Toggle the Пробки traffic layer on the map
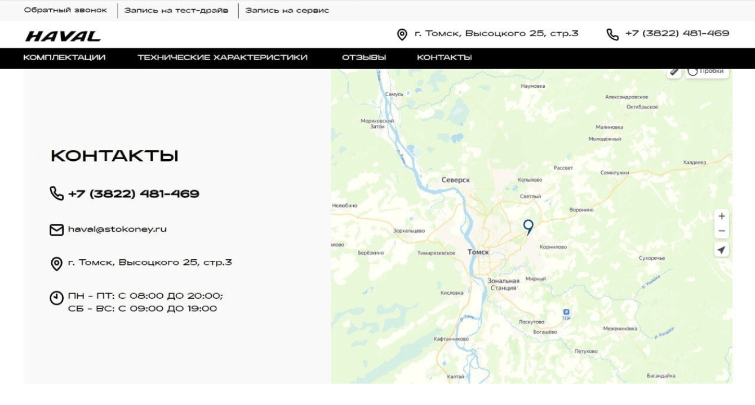755x405 pixels. [707, 72]
